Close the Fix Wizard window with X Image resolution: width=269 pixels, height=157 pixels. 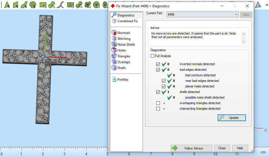click(247, 6)
